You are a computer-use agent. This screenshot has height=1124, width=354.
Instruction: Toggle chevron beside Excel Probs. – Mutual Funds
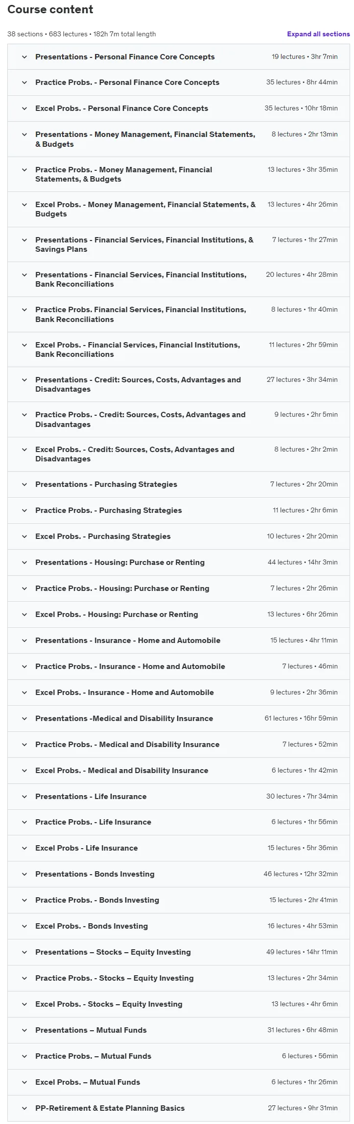coord(24,1082)
